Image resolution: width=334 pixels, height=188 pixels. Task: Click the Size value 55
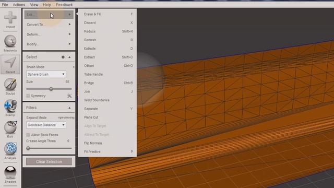(x=67, y=81)
